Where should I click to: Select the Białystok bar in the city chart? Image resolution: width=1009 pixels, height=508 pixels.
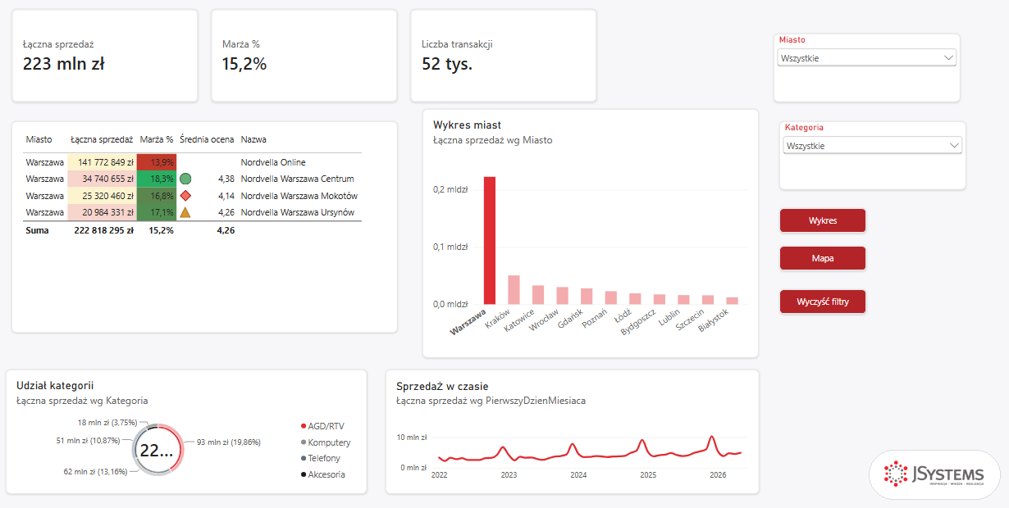[733, 301]
